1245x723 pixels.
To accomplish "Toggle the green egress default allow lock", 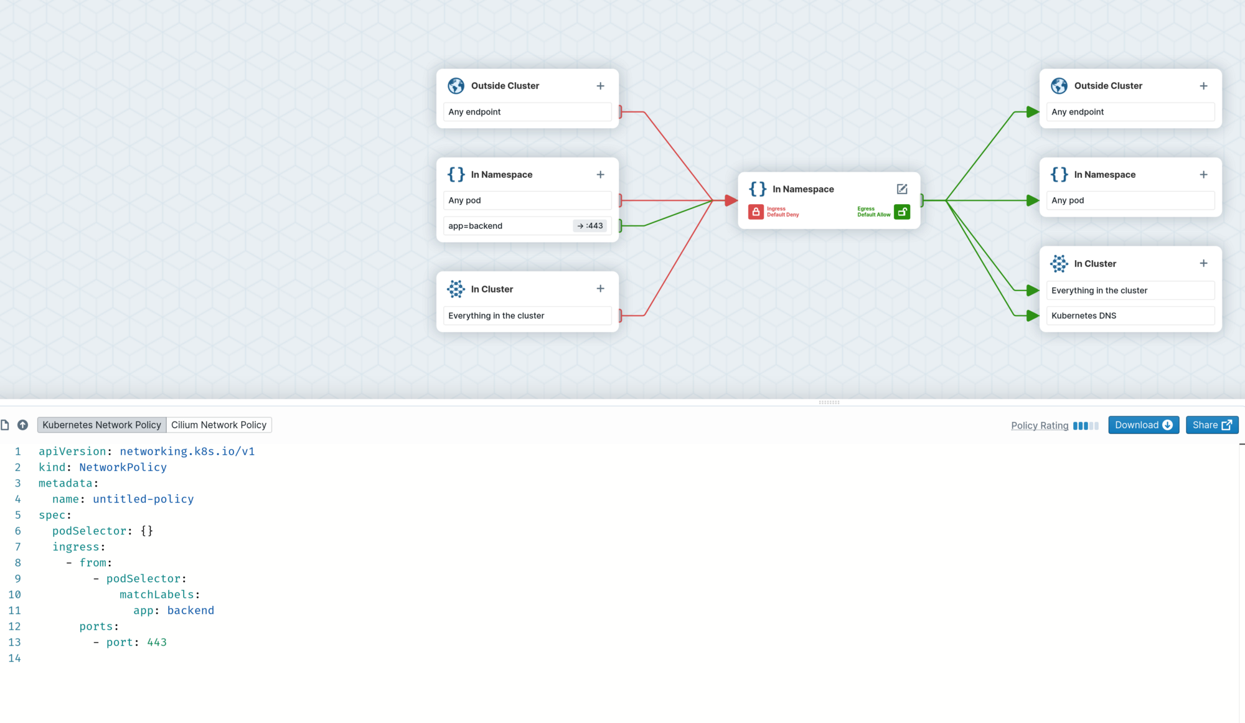I will coord(901,212).
